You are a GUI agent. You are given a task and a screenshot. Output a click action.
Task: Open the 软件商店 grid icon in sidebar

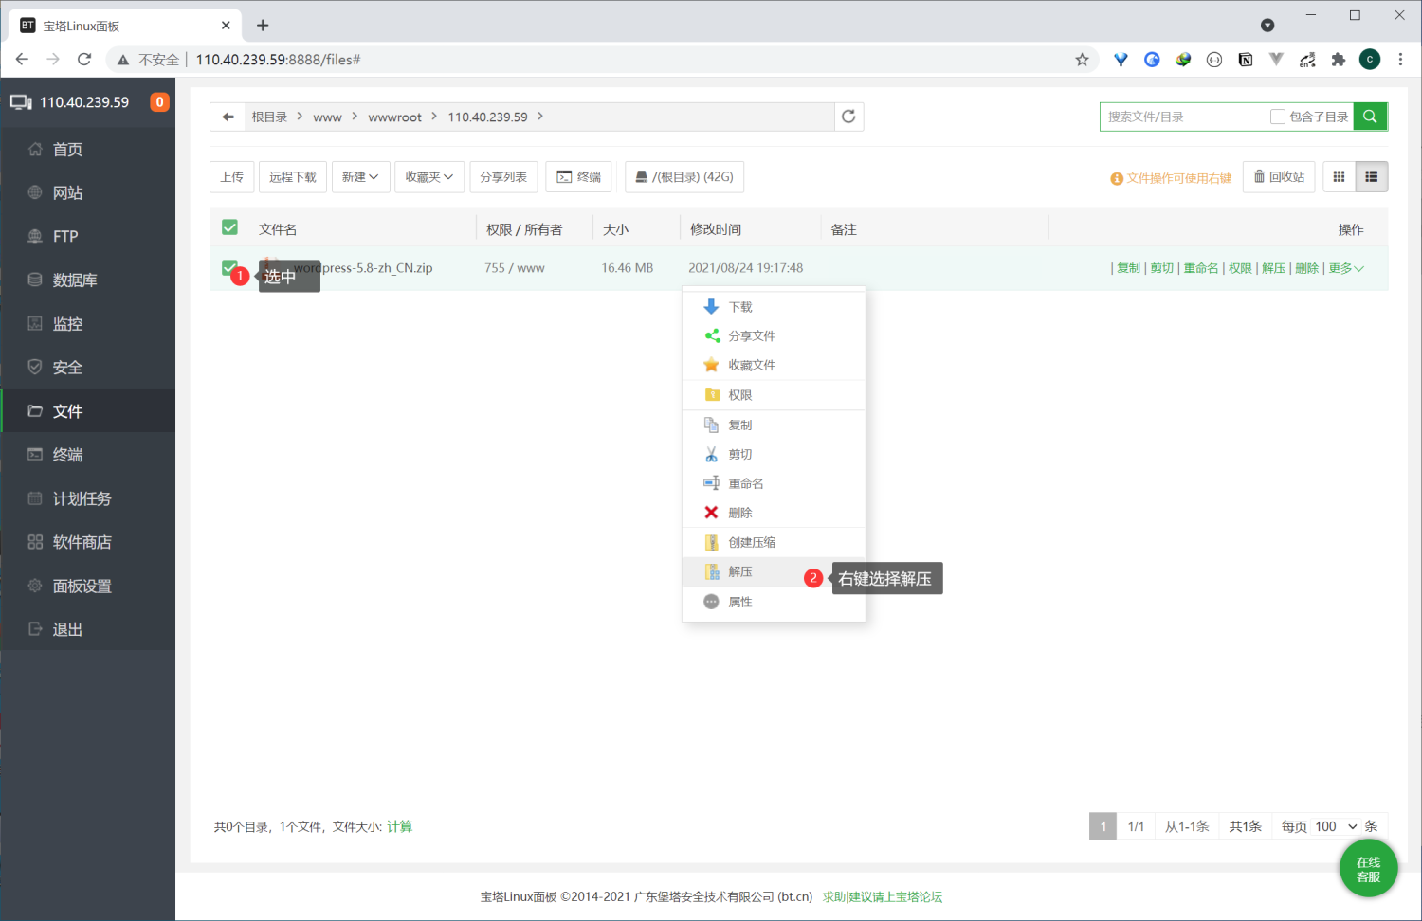pyautogui.click(x=35, y=542)
